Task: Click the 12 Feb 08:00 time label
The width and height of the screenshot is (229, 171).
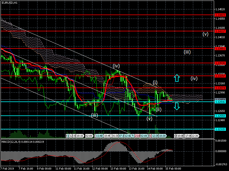Action: [x=100, y=168]
